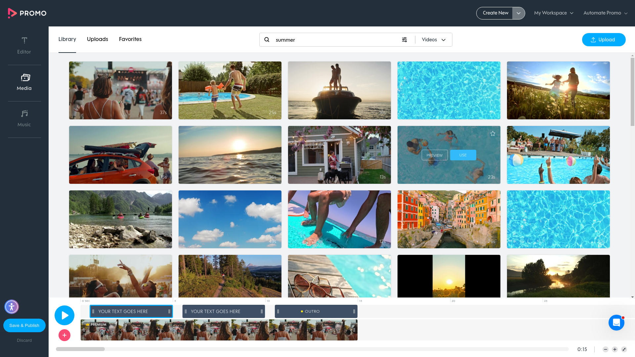
Task: Open accessibility options widget
Action: coord(12,307)
